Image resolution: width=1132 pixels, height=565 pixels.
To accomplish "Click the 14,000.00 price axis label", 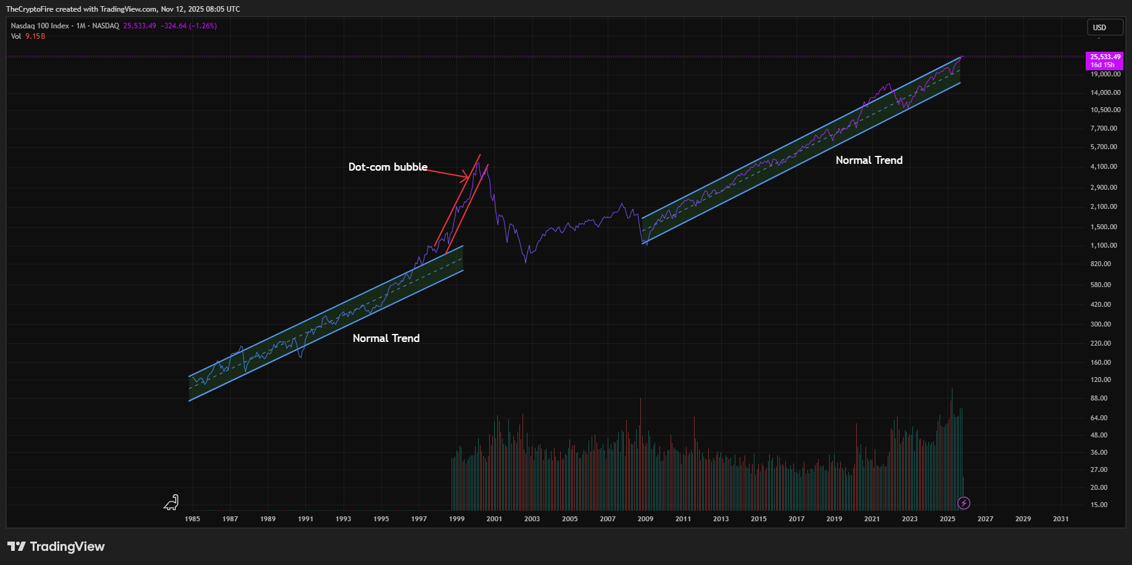I will click(x=1105, y=93).
